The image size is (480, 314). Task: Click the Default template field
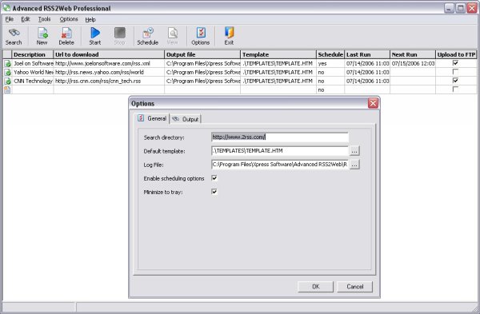(279, 151)
